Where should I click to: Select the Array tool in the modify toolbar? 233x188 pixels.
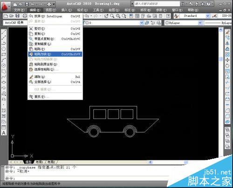227,54
